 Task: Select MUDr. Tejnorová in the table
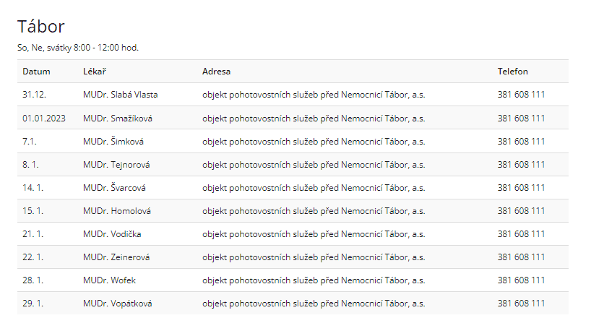116,165
